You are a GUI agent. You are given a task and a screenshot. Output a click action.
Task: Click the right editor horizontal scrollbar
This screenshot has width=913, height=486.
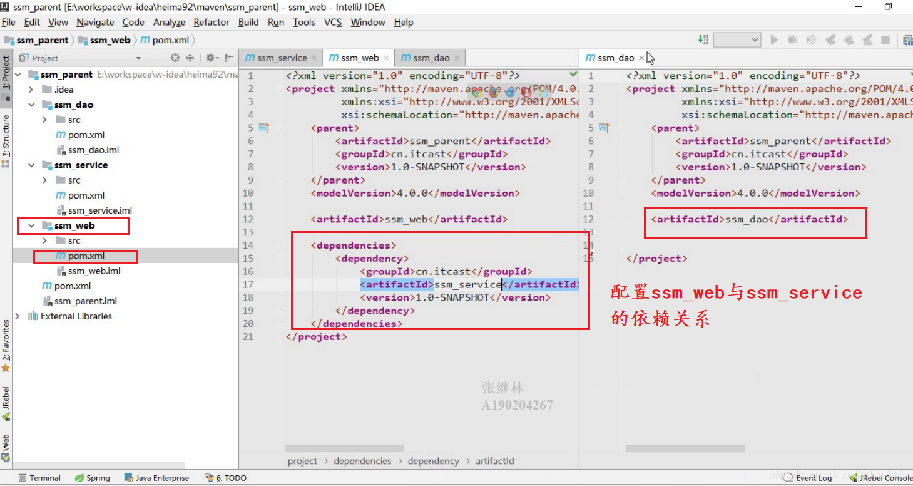(x=685, y=448)
